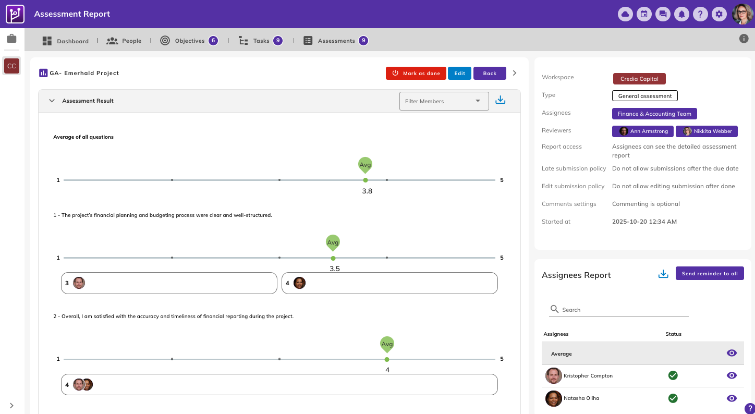Click the Back button
The height and width of the screenshot is (414, 755).
[490, 73]
